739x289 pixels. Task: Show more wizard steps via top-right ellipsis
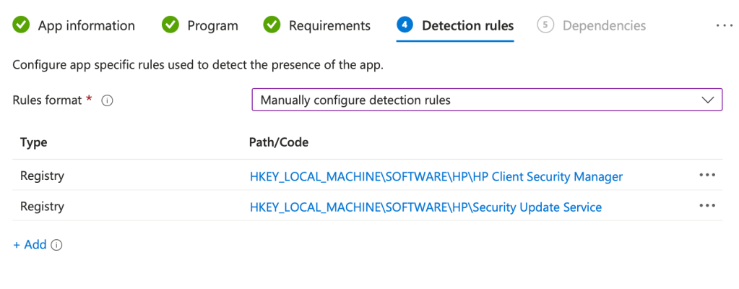pyautogui.click(x=724, y=25)
